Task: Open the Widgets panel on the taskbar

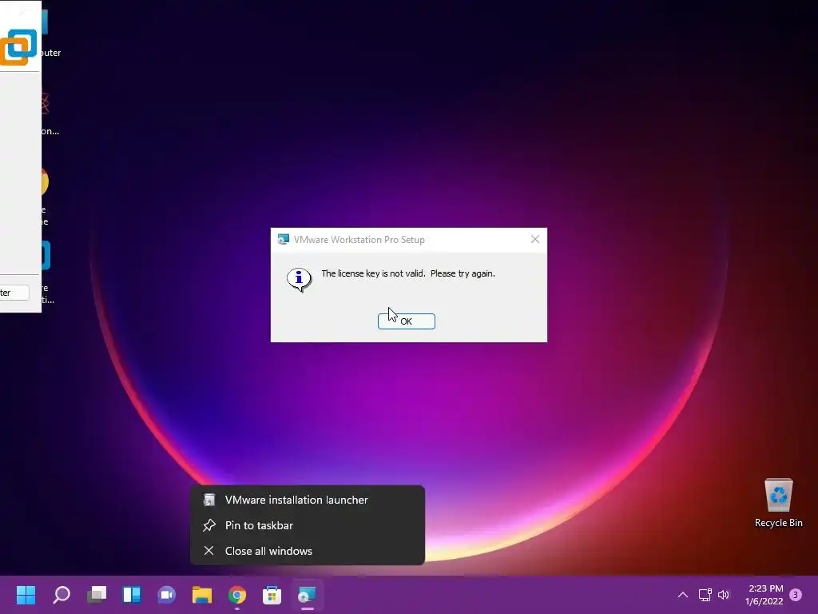Action: click(x=132, y=595)
